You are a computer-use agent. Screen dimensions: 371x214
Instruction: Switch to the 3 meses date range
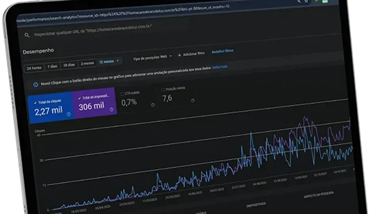(x=87, y=63)
